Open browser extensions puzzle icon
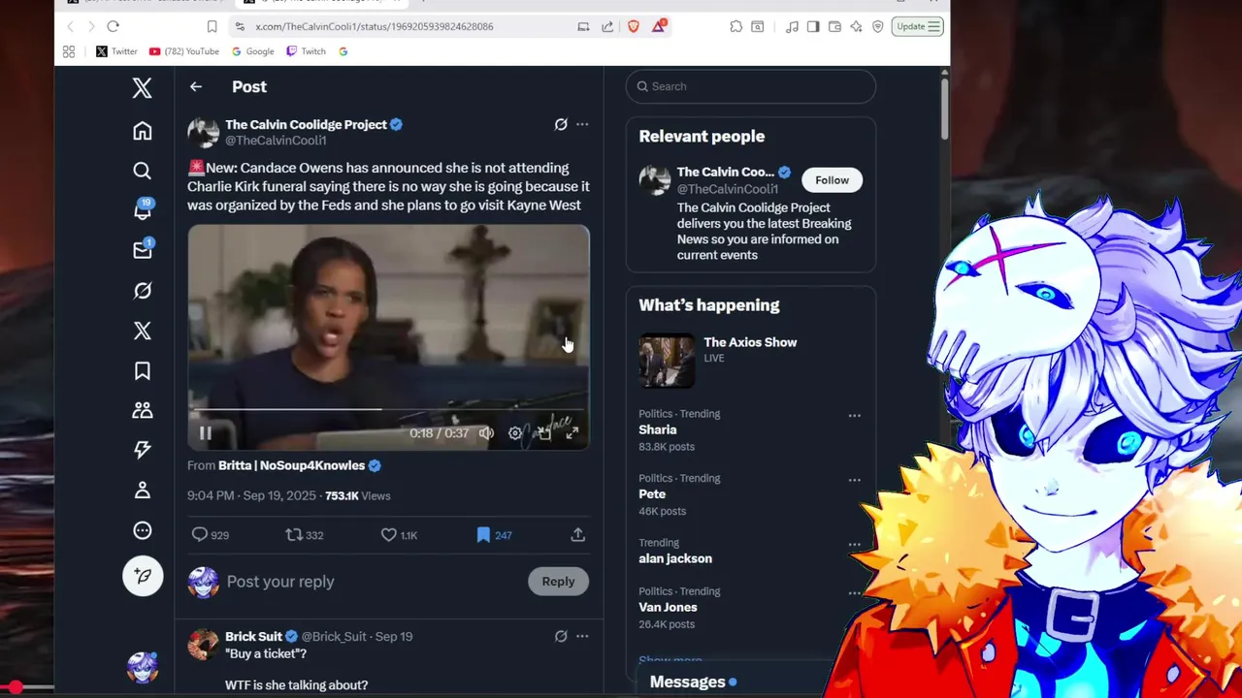1242x698 pixels. (x=736, y=26)
